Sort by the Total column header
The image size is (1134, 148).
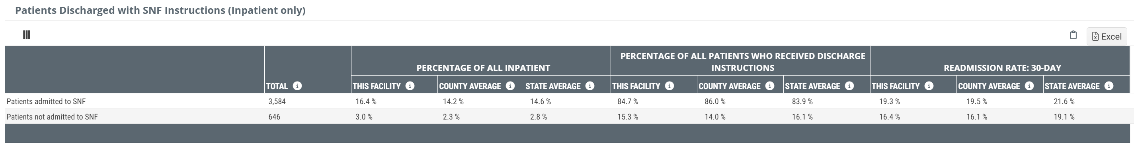(277, 86)
